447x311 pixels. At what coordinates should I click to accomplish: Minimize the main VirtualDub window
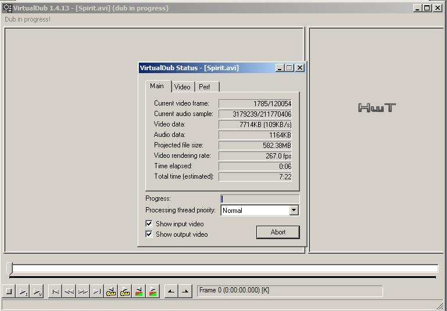(417, 8)
